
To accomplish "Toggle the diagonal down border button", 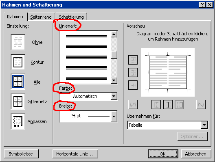I will [201, 105].
